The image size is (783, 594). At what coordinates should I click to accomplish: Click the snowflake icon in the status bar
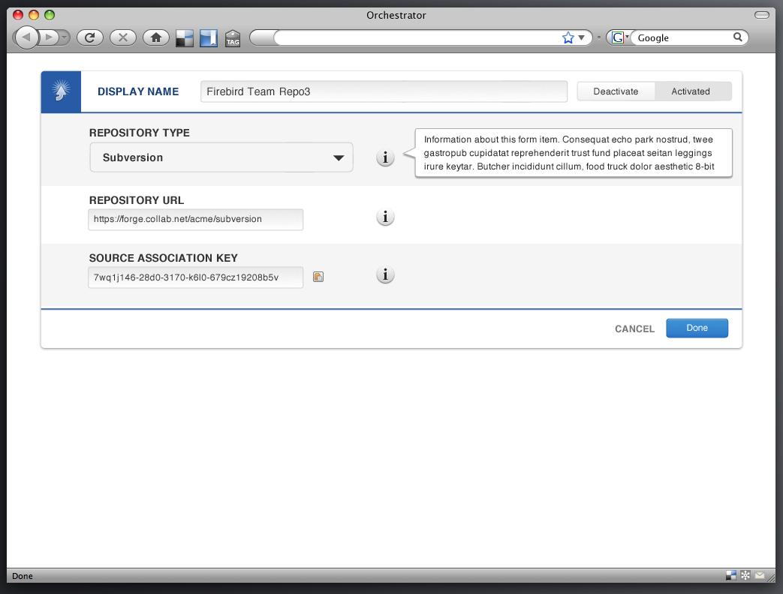745,575
